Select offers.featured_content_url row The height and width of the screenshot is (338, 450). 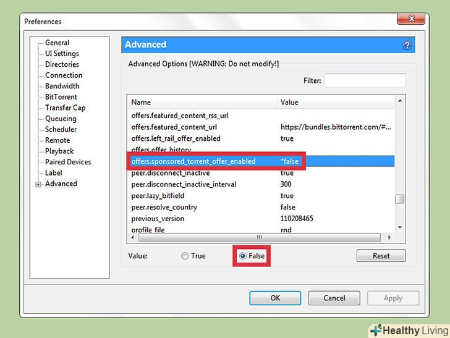pyautogui.click(x=261, y=127)
